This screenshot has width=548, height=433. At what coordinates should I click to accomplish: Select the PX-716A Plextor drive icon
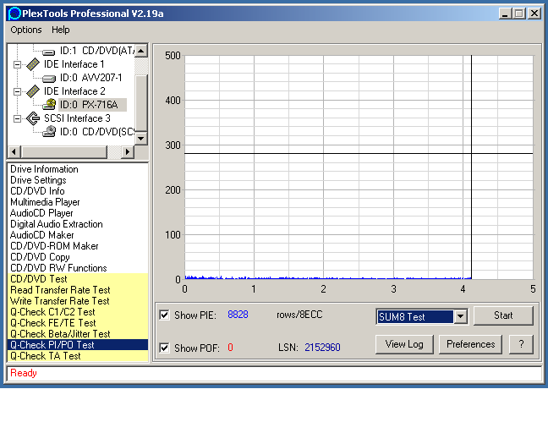pos(49,105)
